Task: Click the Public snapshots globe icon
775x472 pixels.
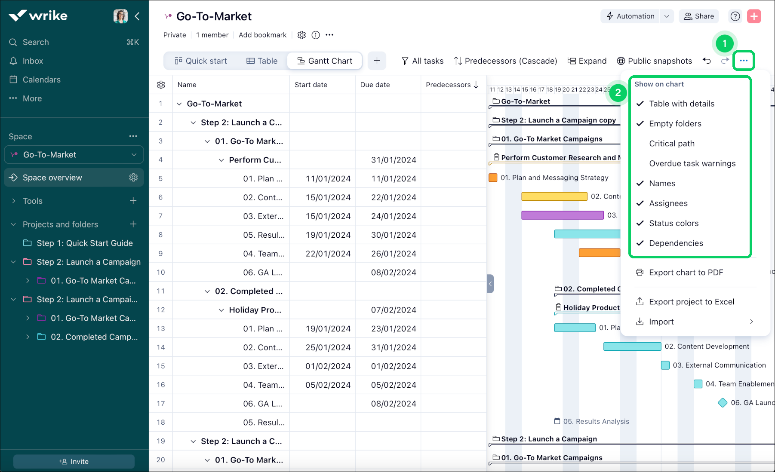Action: click(x=620, y=61)
